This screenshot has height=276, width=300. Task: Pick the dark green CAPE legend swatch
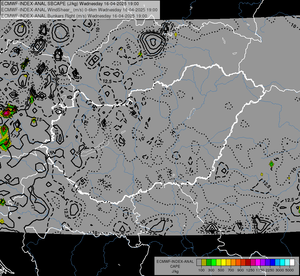tap(209, 263)
